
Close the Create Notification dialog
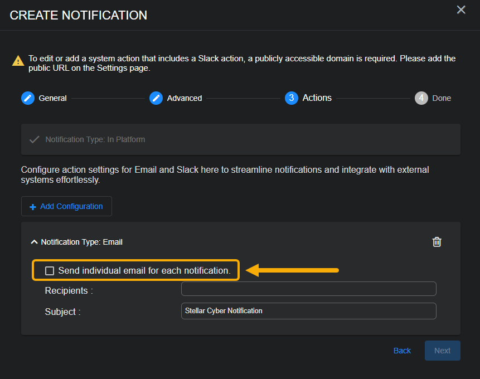(461, 10)
